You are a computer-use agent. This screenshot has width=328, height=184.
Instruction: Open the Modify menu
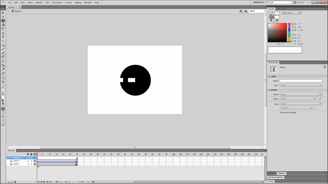39,3
